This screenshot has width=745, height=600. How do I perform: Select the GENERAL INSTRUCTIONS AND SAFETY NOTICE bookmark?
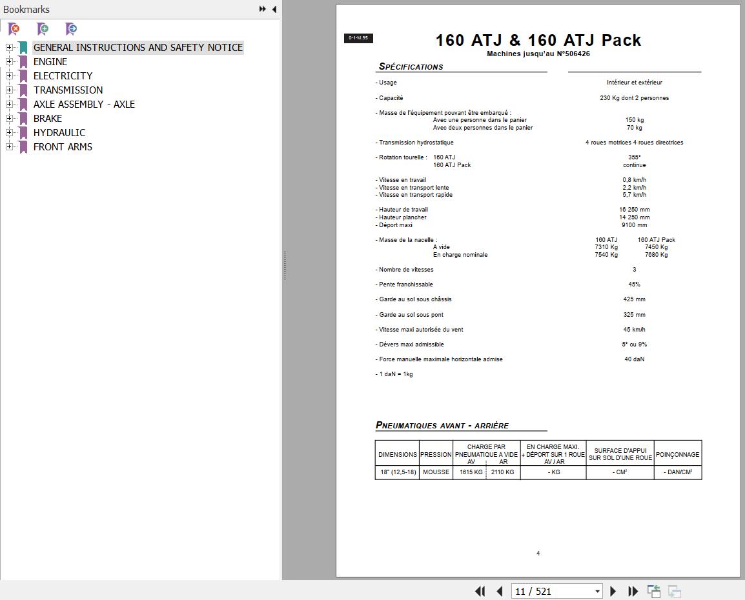[138, 48]
